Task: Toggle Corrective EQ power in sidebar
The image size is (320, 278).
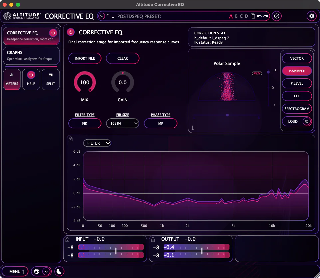Action: point(53,33)
